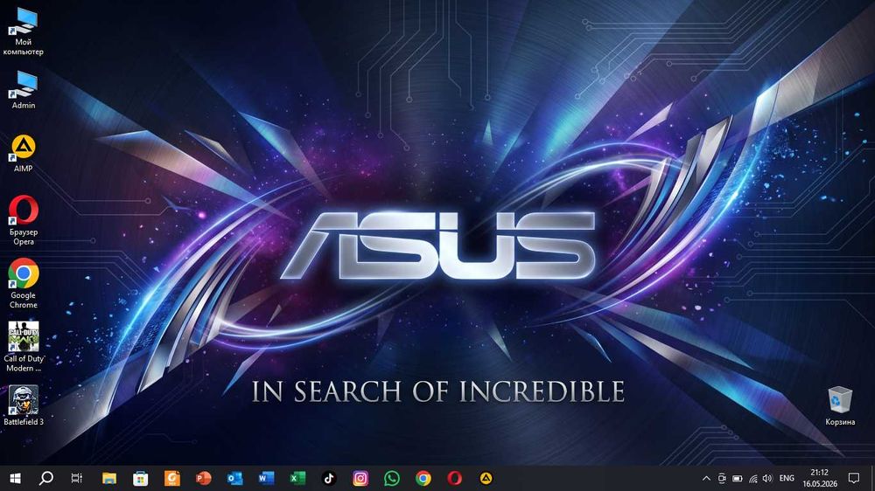Check the battery status tray icon
Viewport: 875px width, 491px height.
tap(737, 478)
